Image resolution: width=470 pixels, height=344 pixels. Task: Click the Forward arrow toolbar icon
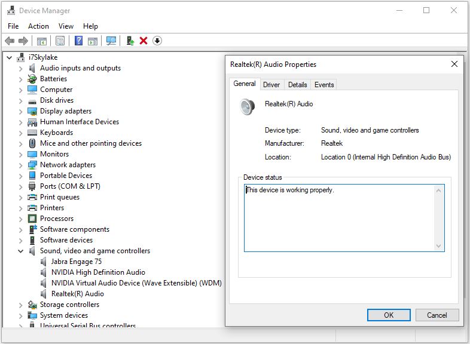click(x=23, y=41)
